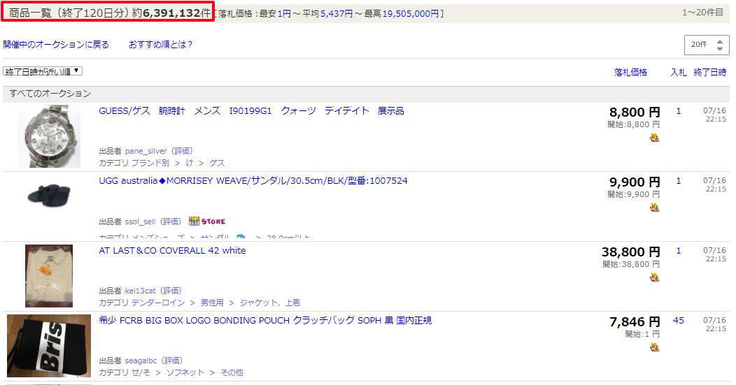Click bid count 1 for AT LAST&CO
Image resolution: width=736 pixels, height=385 pixels.
click(x=678, y=250)
